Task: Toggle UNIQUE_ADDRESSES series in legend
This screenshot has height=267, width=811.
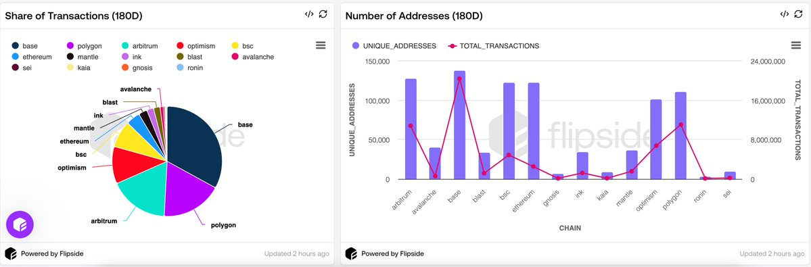Action: (394, 46)
